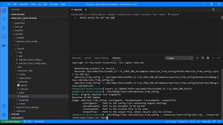223x125 pixels.
Task: Click the editor text line one
Action: coord(97,18)
